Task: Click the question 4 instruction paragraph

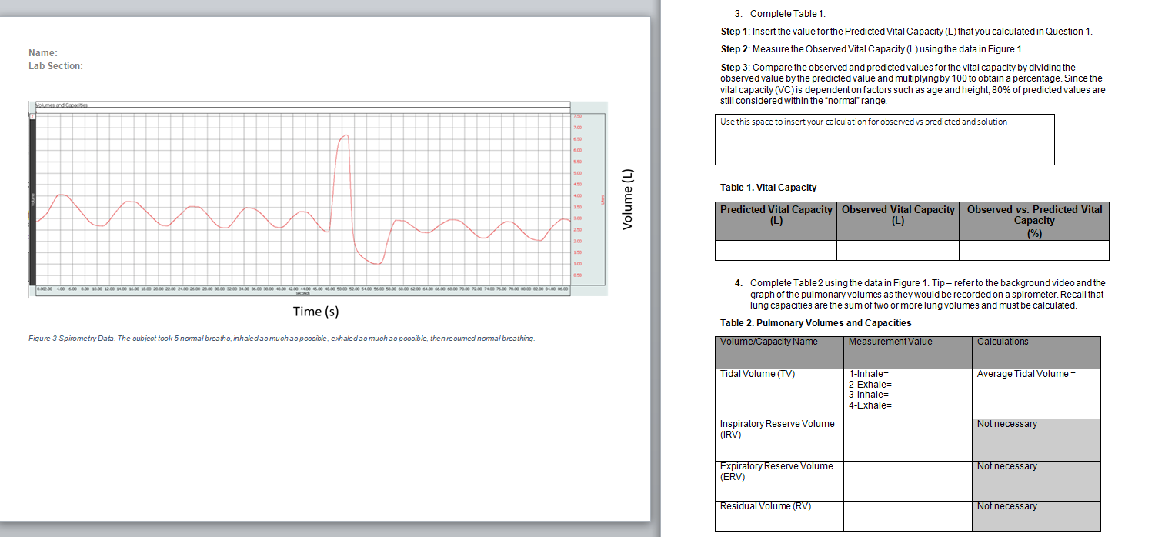Action: point(920,294)
